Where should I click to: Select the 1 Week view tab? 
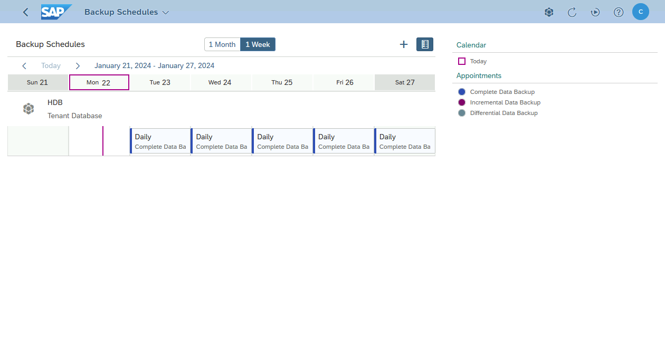point(258,44)
